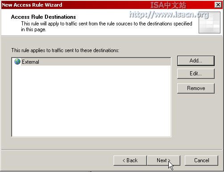Close the wizard window with X
Image resolution: width=224 pixels, height=172 pixels.
pyautogui.click(x=218, y=5)
